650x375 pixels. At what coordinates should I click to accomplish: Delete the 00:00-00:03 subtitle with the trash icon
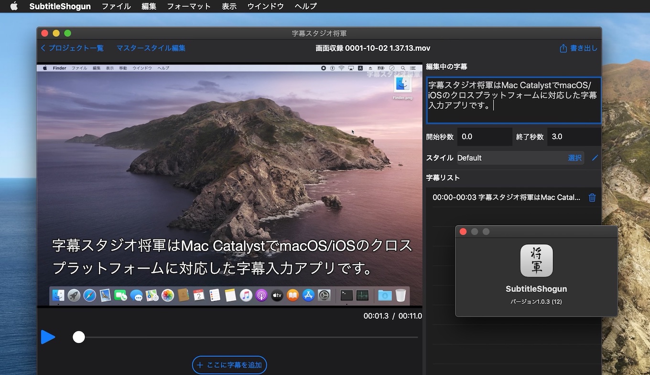(592, 198)
